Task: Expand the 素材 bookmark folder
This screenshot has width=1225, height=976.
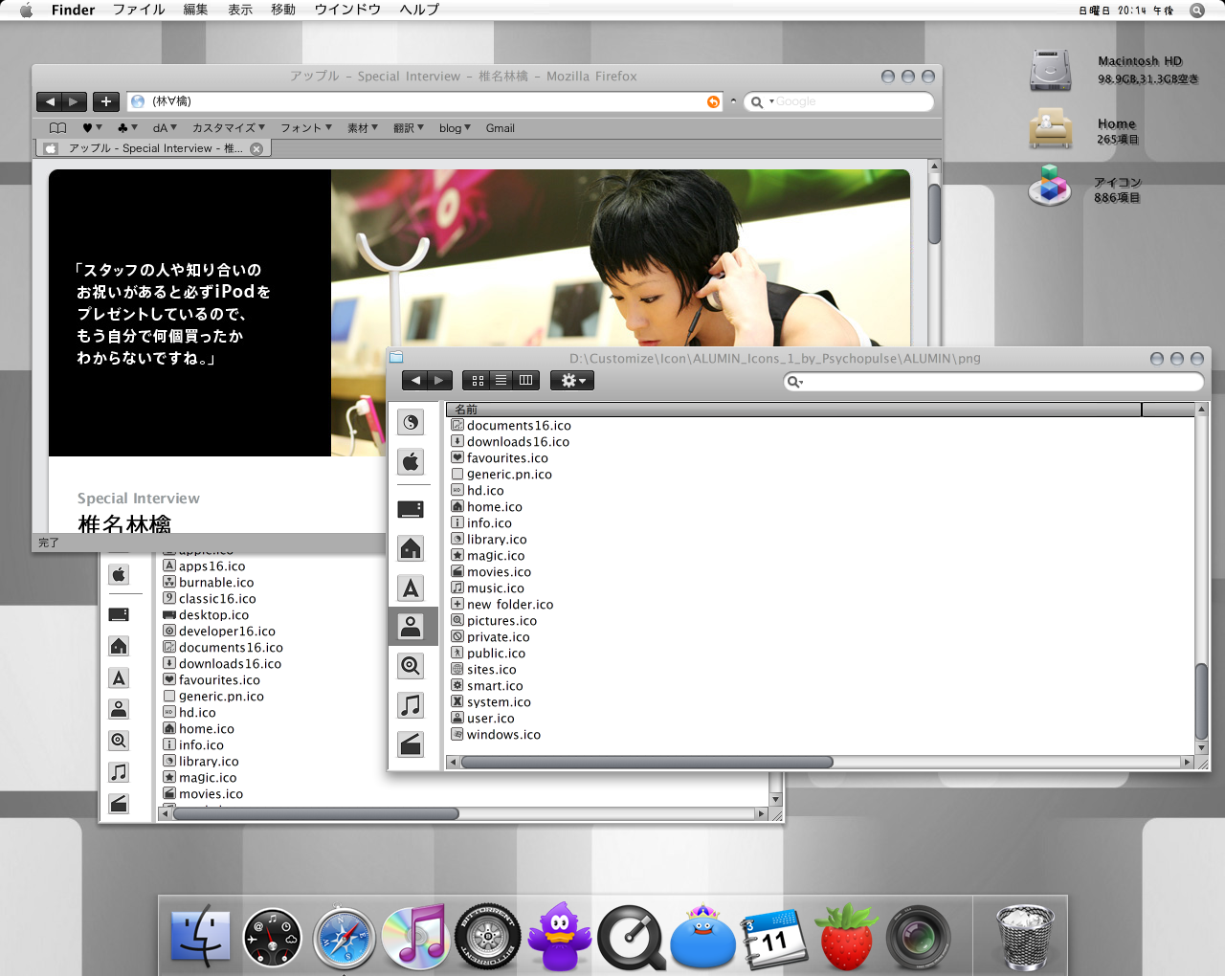Action: coord(363,128)
